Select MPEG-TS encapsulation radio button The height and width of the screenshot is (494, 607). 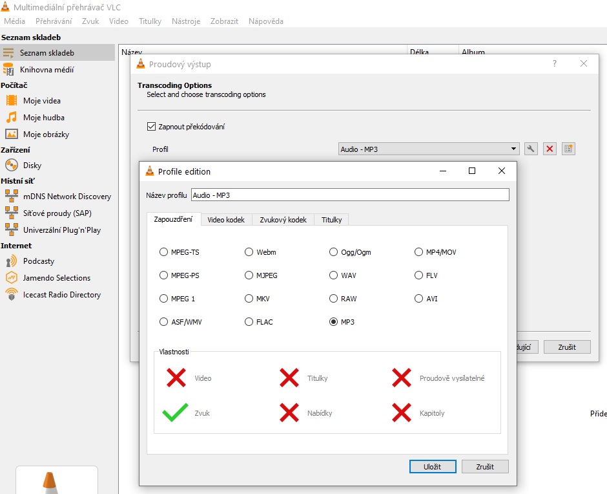pyautogui.click(x=163, y=252)
